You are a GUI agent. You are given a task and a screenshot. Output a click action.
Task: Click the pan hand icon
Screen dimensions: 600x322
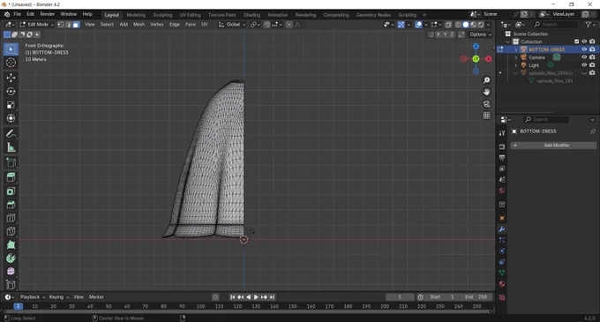[x=486, y=92]
